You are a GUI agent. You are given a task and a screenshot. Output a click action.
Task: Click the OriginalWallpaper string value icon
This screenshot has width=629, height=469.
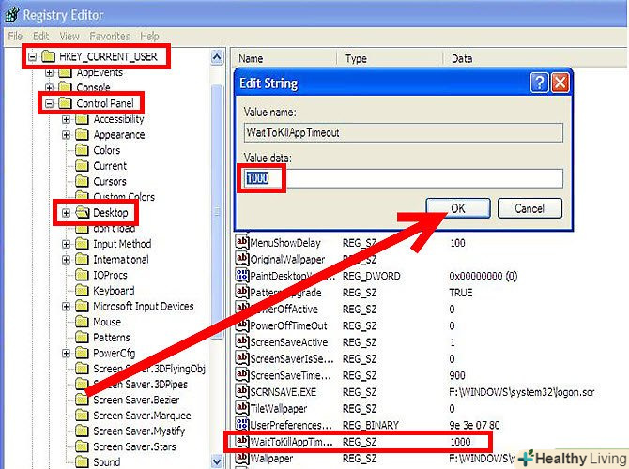[242, 258]
